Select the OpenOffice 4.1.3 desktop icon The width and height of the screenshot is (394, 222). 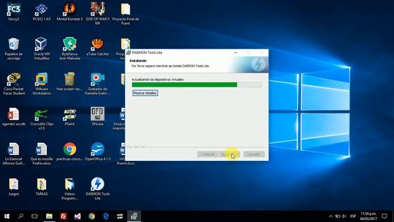97,152
